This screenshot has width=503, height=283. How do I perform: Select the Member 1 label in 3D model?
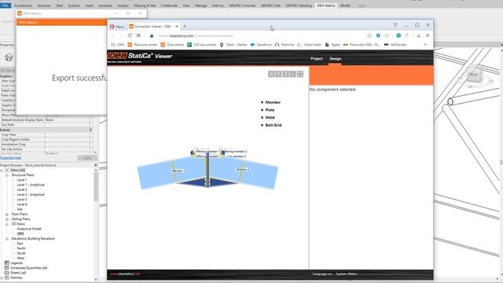178,171
